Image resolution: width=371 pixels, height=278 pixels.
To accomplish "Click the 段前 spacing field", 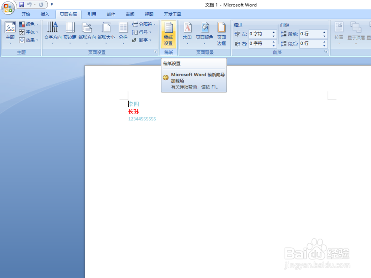I will point(311,34).
